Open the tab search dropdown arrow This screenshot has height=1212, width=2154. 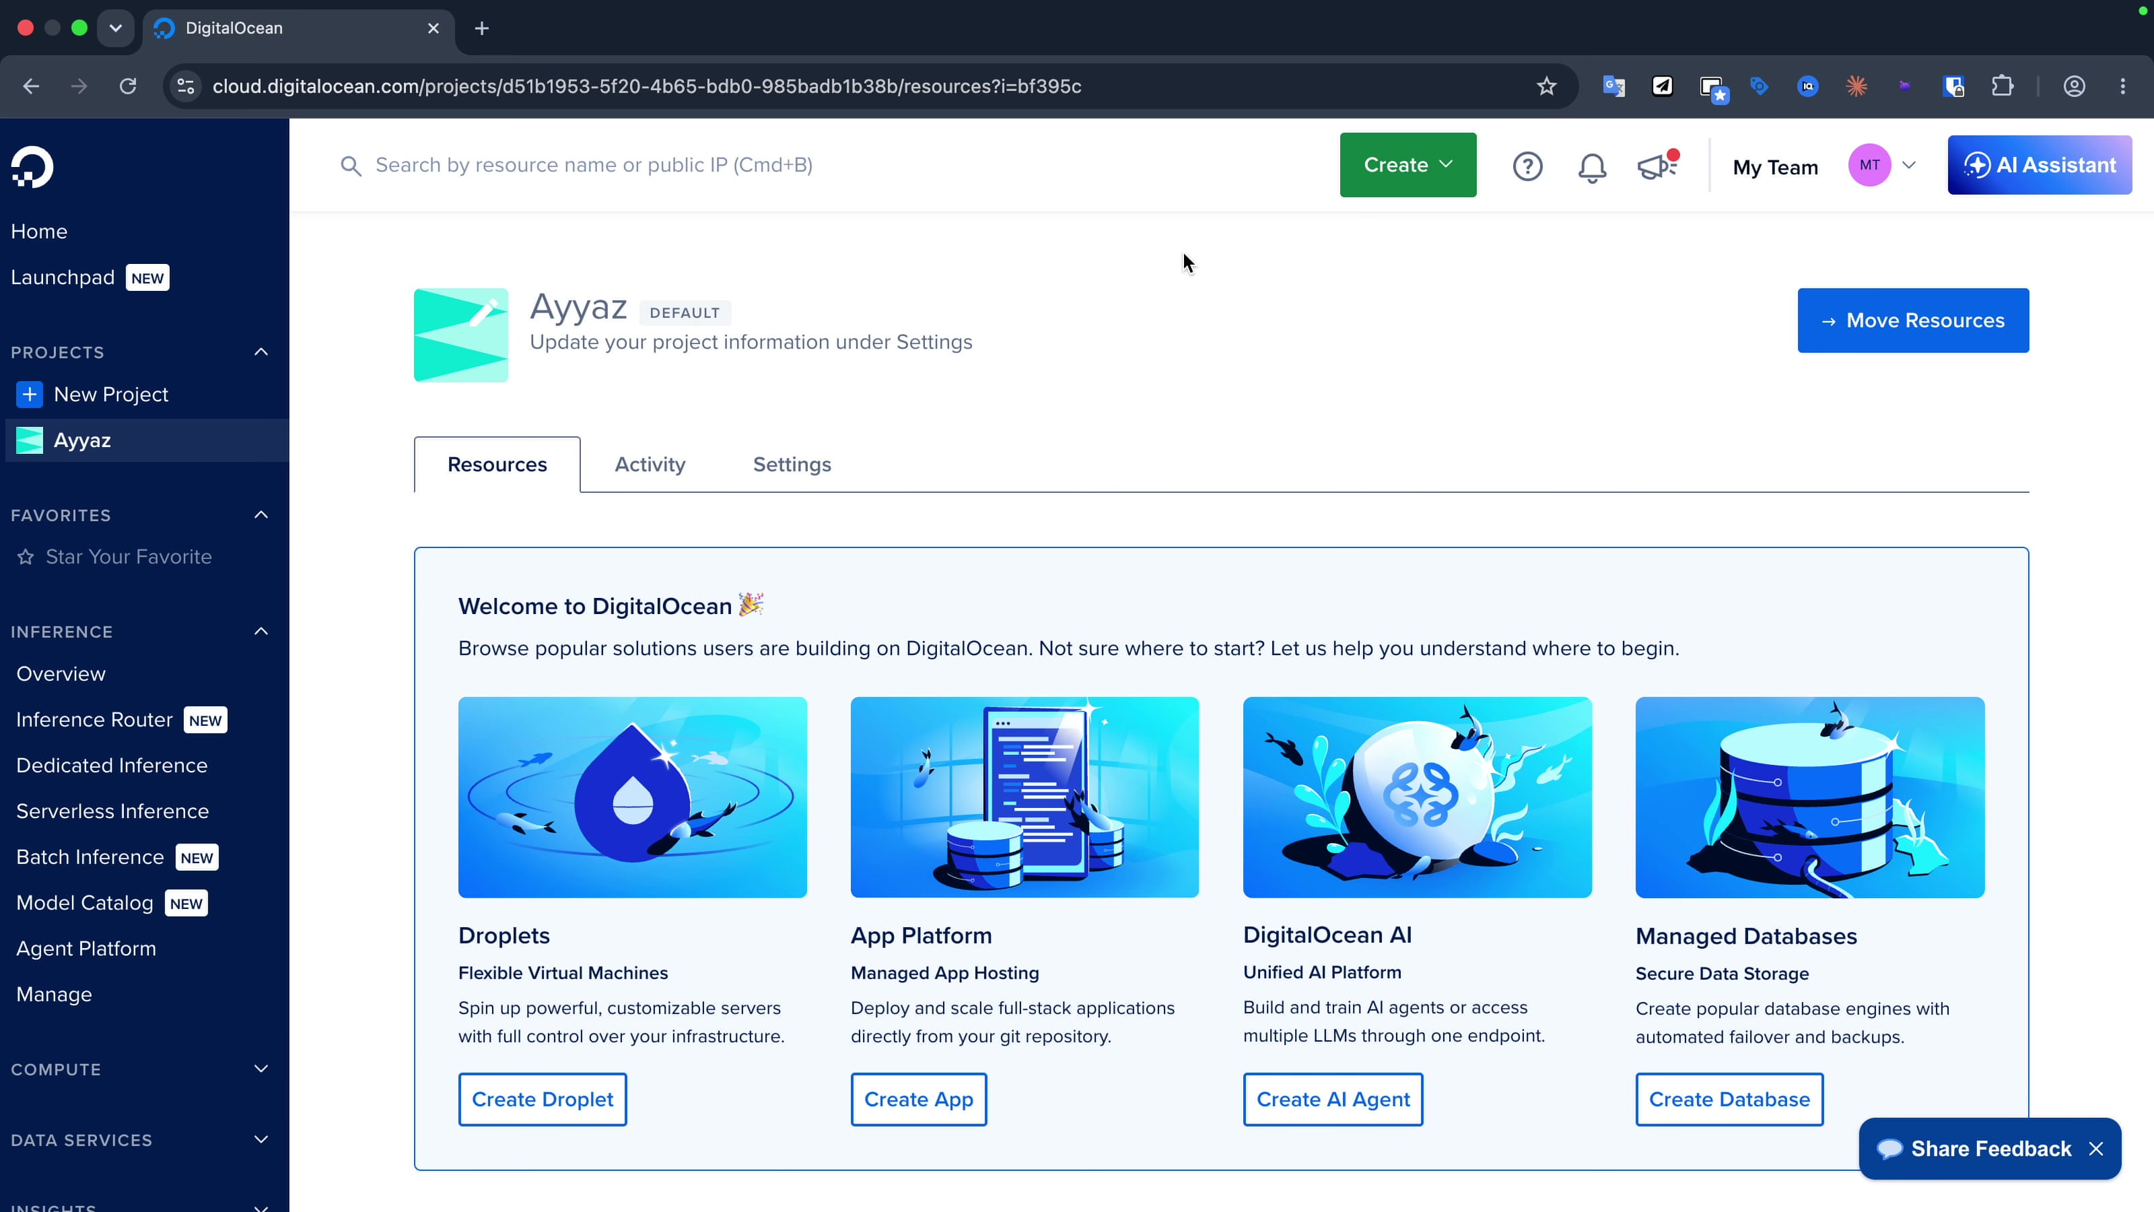coord(115,28)
